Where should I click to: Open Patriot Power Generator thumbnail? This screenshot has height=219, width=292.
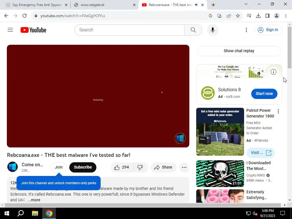pyautogui.click(x=220, y=132)
